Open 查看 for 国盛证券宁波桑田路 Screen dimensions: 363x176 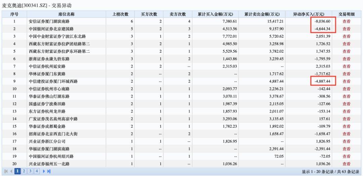coord(346,104)
